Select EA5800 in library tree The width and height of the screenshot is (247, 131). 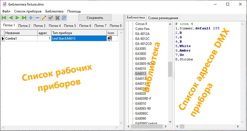[141, 54]
